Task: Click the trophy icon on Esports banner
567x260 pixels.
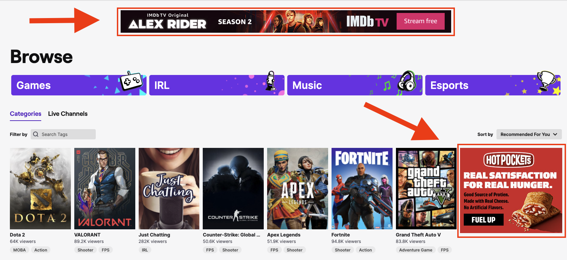Action: coord(546,81)
